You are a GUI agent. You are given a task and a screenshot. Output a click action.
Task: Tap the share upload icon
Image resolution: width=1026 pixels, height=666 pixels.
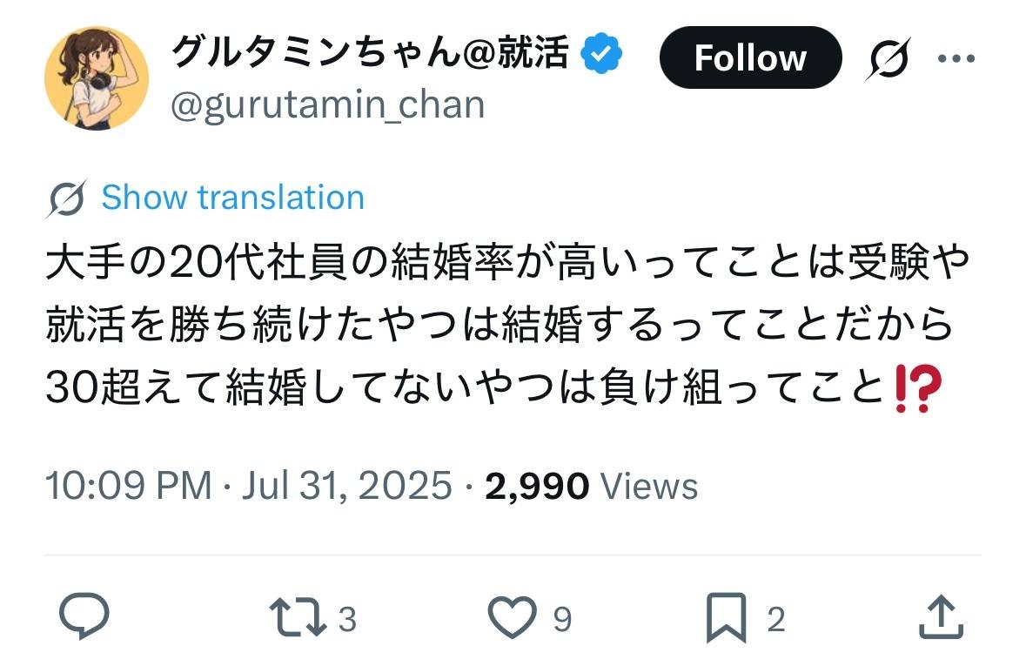942,618
